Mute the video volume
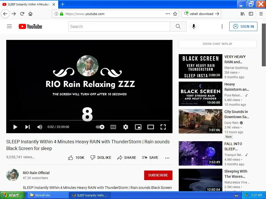 click(x=40, y=127)
